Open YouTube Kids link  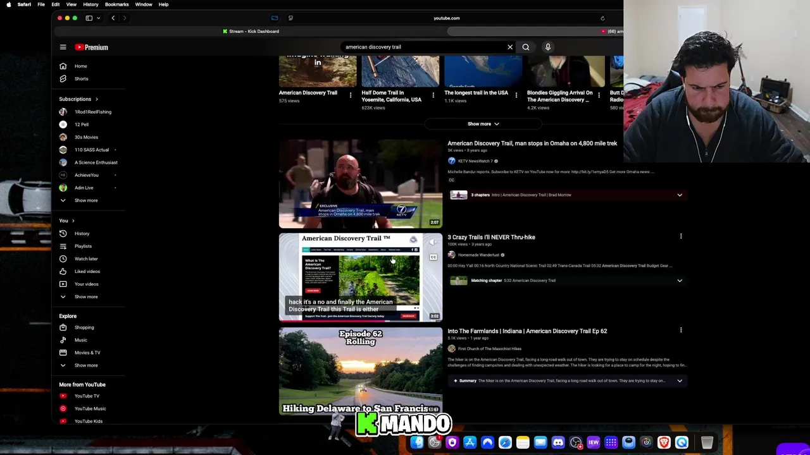click(88, 421)
